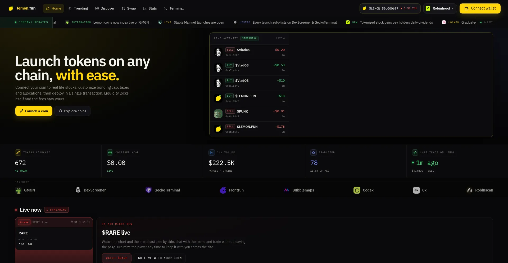
Task: Open the Robinhood chain selector dropdown
Action: click(440, 8)
